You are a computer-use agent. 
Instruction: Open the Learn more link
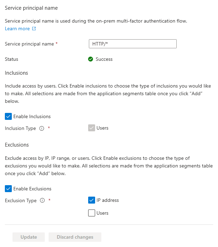17,29
